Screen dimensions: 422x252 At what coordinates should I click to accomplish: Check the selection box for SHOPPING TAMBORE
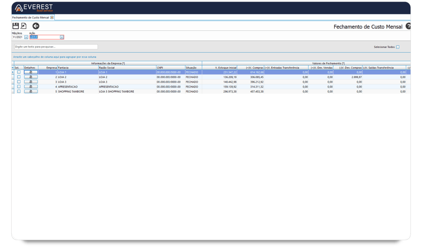[19, 91]
